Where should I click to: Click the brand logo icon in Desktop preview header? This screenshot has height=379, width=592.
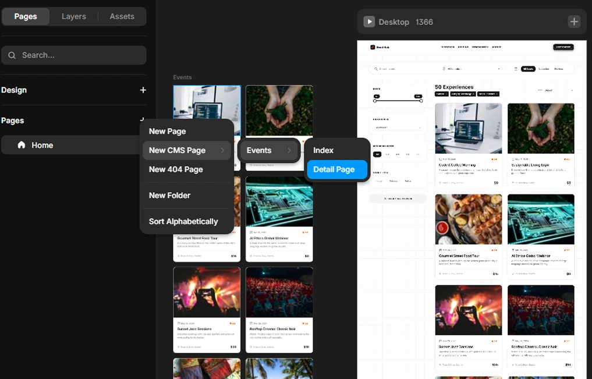click(373, 47)
